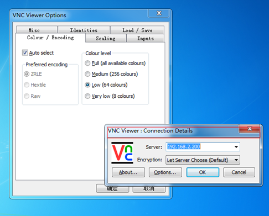Image resolution: width=269 pixels, height=216 pixels.
Task: Open the Inputs tab
Action: pos(146,38)
